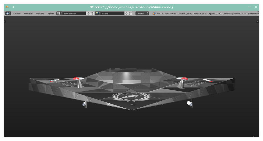
Task: Add a new scene with plus icon
Action: [x=127, y=13]
